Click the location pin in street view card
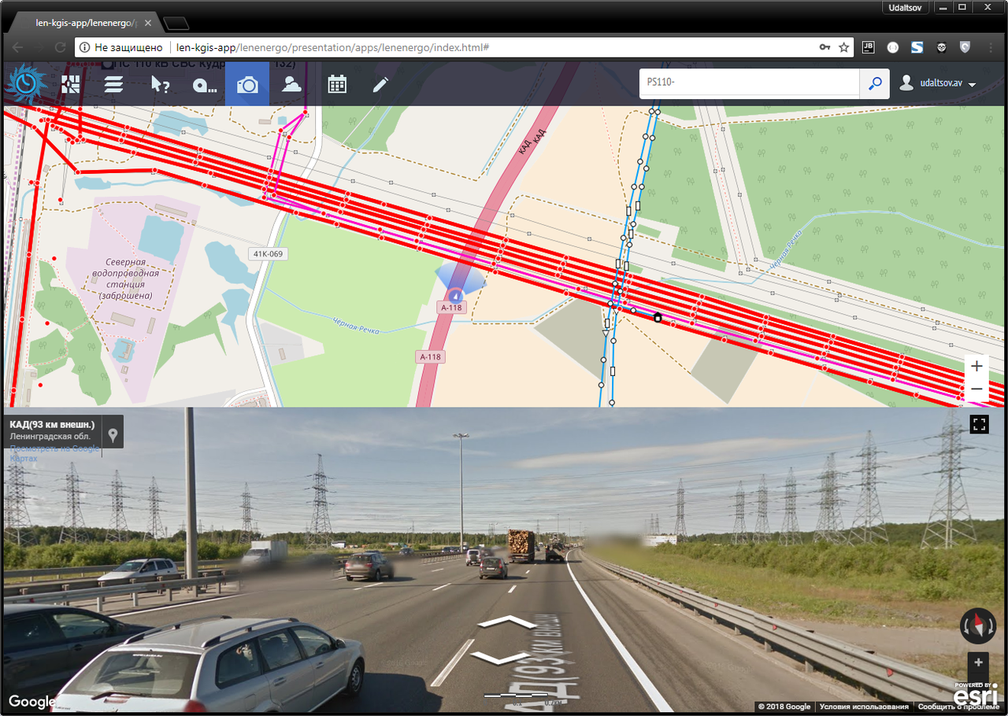1008x716 pixels. (113, 435)
